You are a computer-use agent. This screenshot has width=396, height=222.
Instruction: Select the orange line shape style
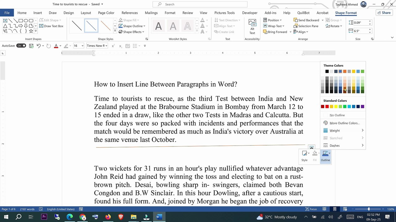coord(105,26)
